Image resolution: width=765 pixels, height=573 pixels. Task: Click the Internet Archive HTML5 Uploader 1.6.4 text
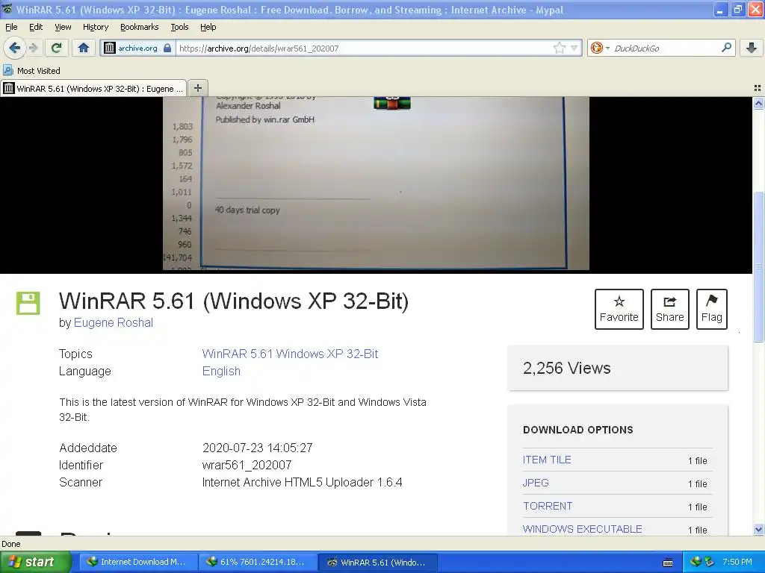tap(302, 483)
